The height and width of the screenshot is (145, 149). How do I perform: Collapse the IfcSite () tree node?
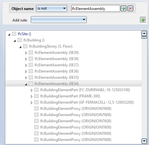[9, 35]
